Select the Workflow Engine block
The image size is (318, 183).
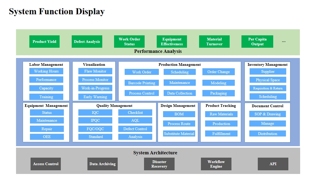[x=216, y=164]
